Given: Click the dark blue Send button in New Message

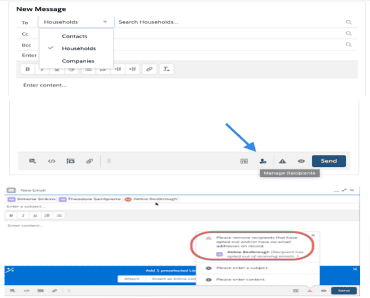Looking at the screenshot, I should point(329,161).
